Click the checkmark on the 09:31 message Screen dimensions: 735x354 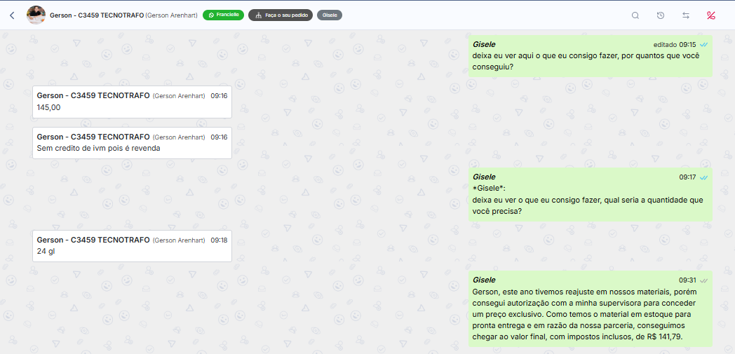703,280
